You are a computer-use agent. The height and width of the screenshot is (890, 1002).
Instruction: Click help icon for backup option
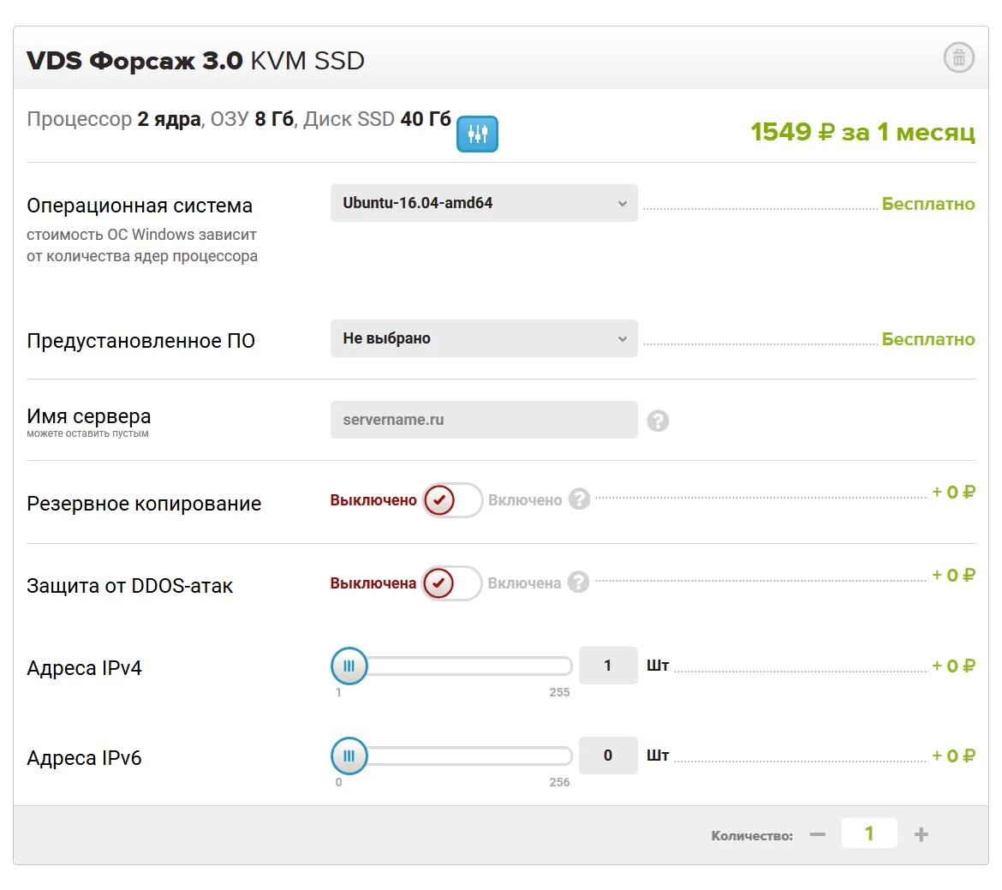pos(580,499)
